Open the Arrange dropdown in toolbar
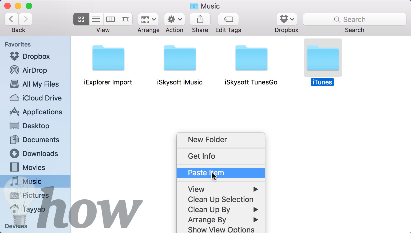Image resolution: width=411 pixels, height=233 pixels. point(148,19)
